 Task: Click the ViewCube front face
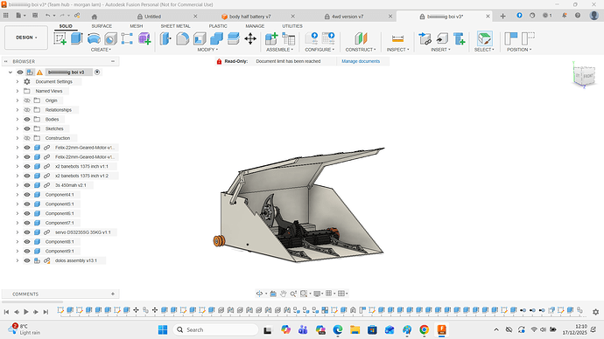[587, 76]
